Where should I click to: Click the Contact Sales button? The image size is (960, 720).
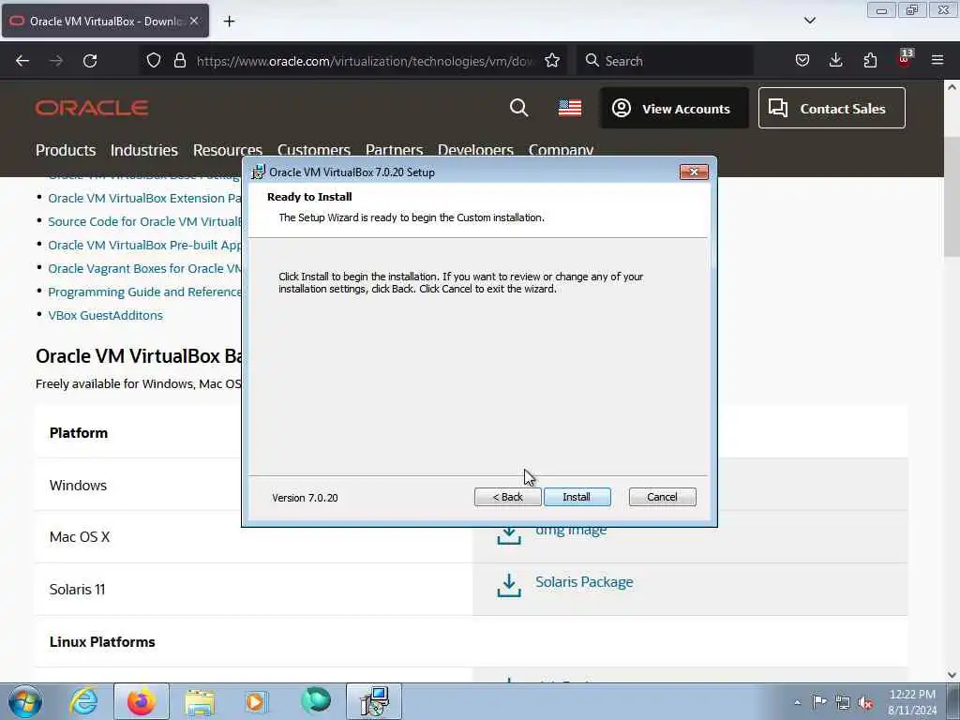[x=832, y=109]
